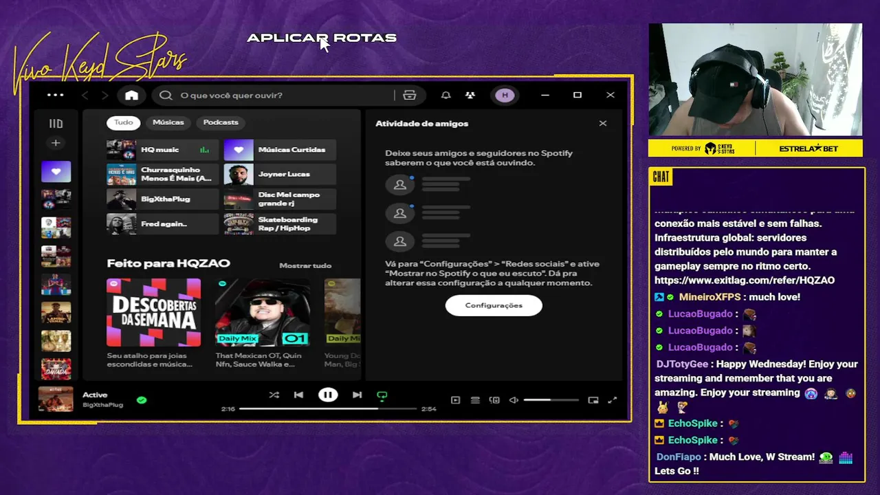Open the Descobertas da Semana cover
880x495 pixels.
[154, 312]
